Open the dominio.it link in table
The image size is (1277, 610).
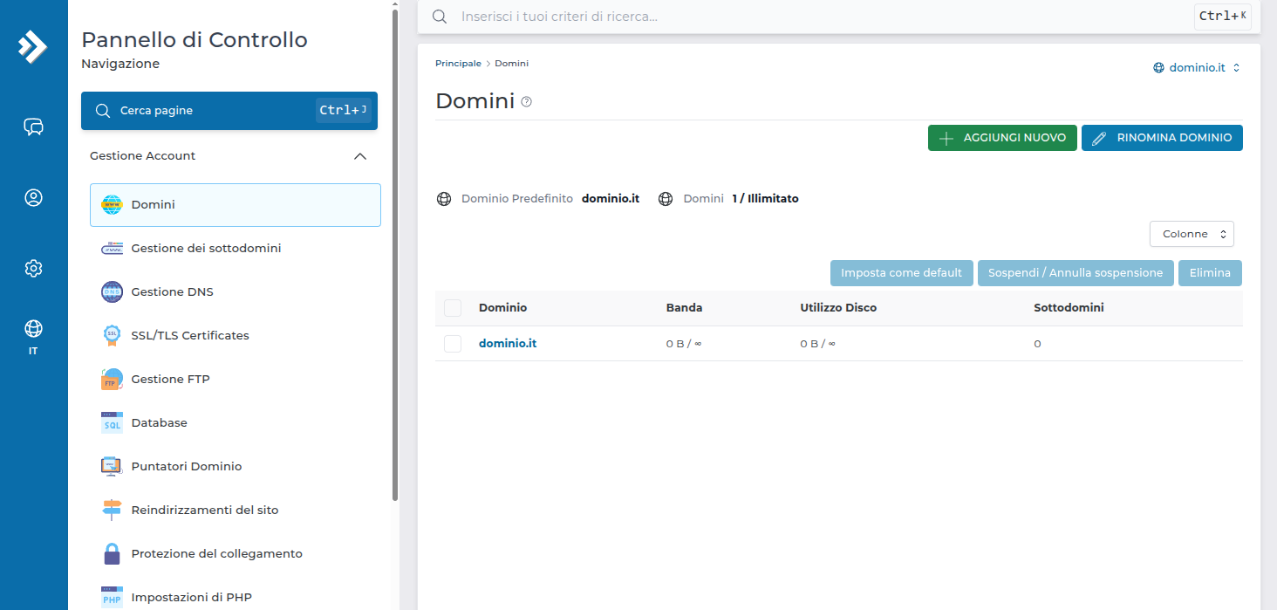coord(508,344)
